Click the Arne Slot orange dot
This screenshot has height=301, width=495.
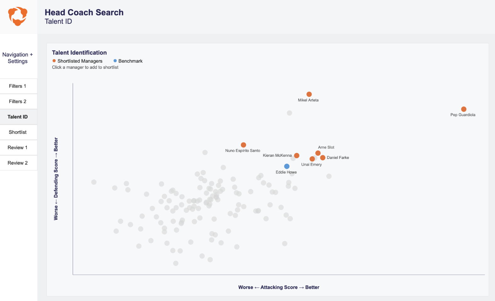click(x=318, y=153)
